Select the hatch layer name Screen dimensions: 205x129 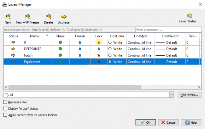28,55
